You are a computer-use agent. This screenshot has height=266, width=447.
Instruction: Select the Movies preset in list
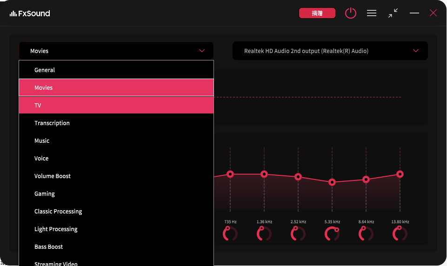(x=116, y=87)
